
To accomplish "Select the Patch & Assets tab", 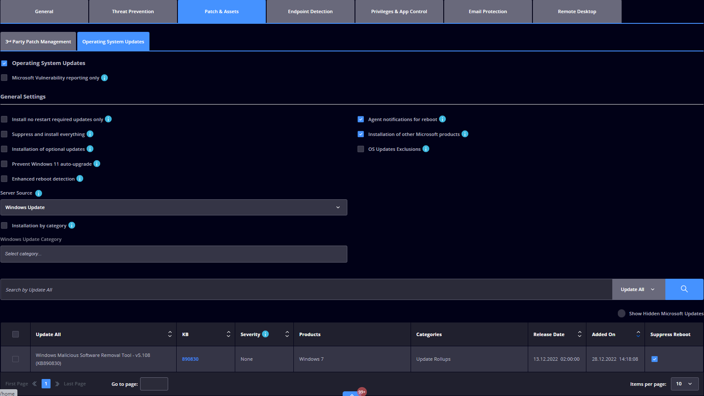I will (222, 11).
